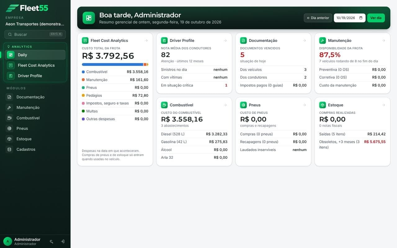The image size is (397, 248).
Task: Click the blue Combustível legend dot
Action: click(83, 72)
